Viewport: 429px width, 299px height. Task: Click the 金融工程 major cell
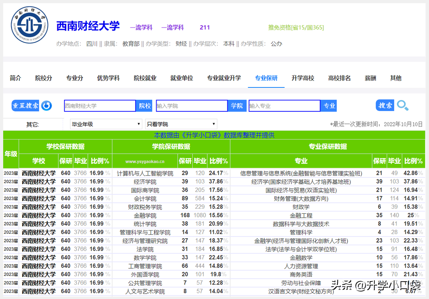click(301, 216)
